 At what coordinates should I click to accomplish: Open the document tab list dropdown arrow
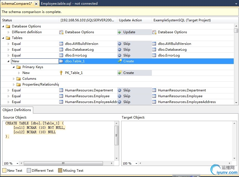point(236,4)
